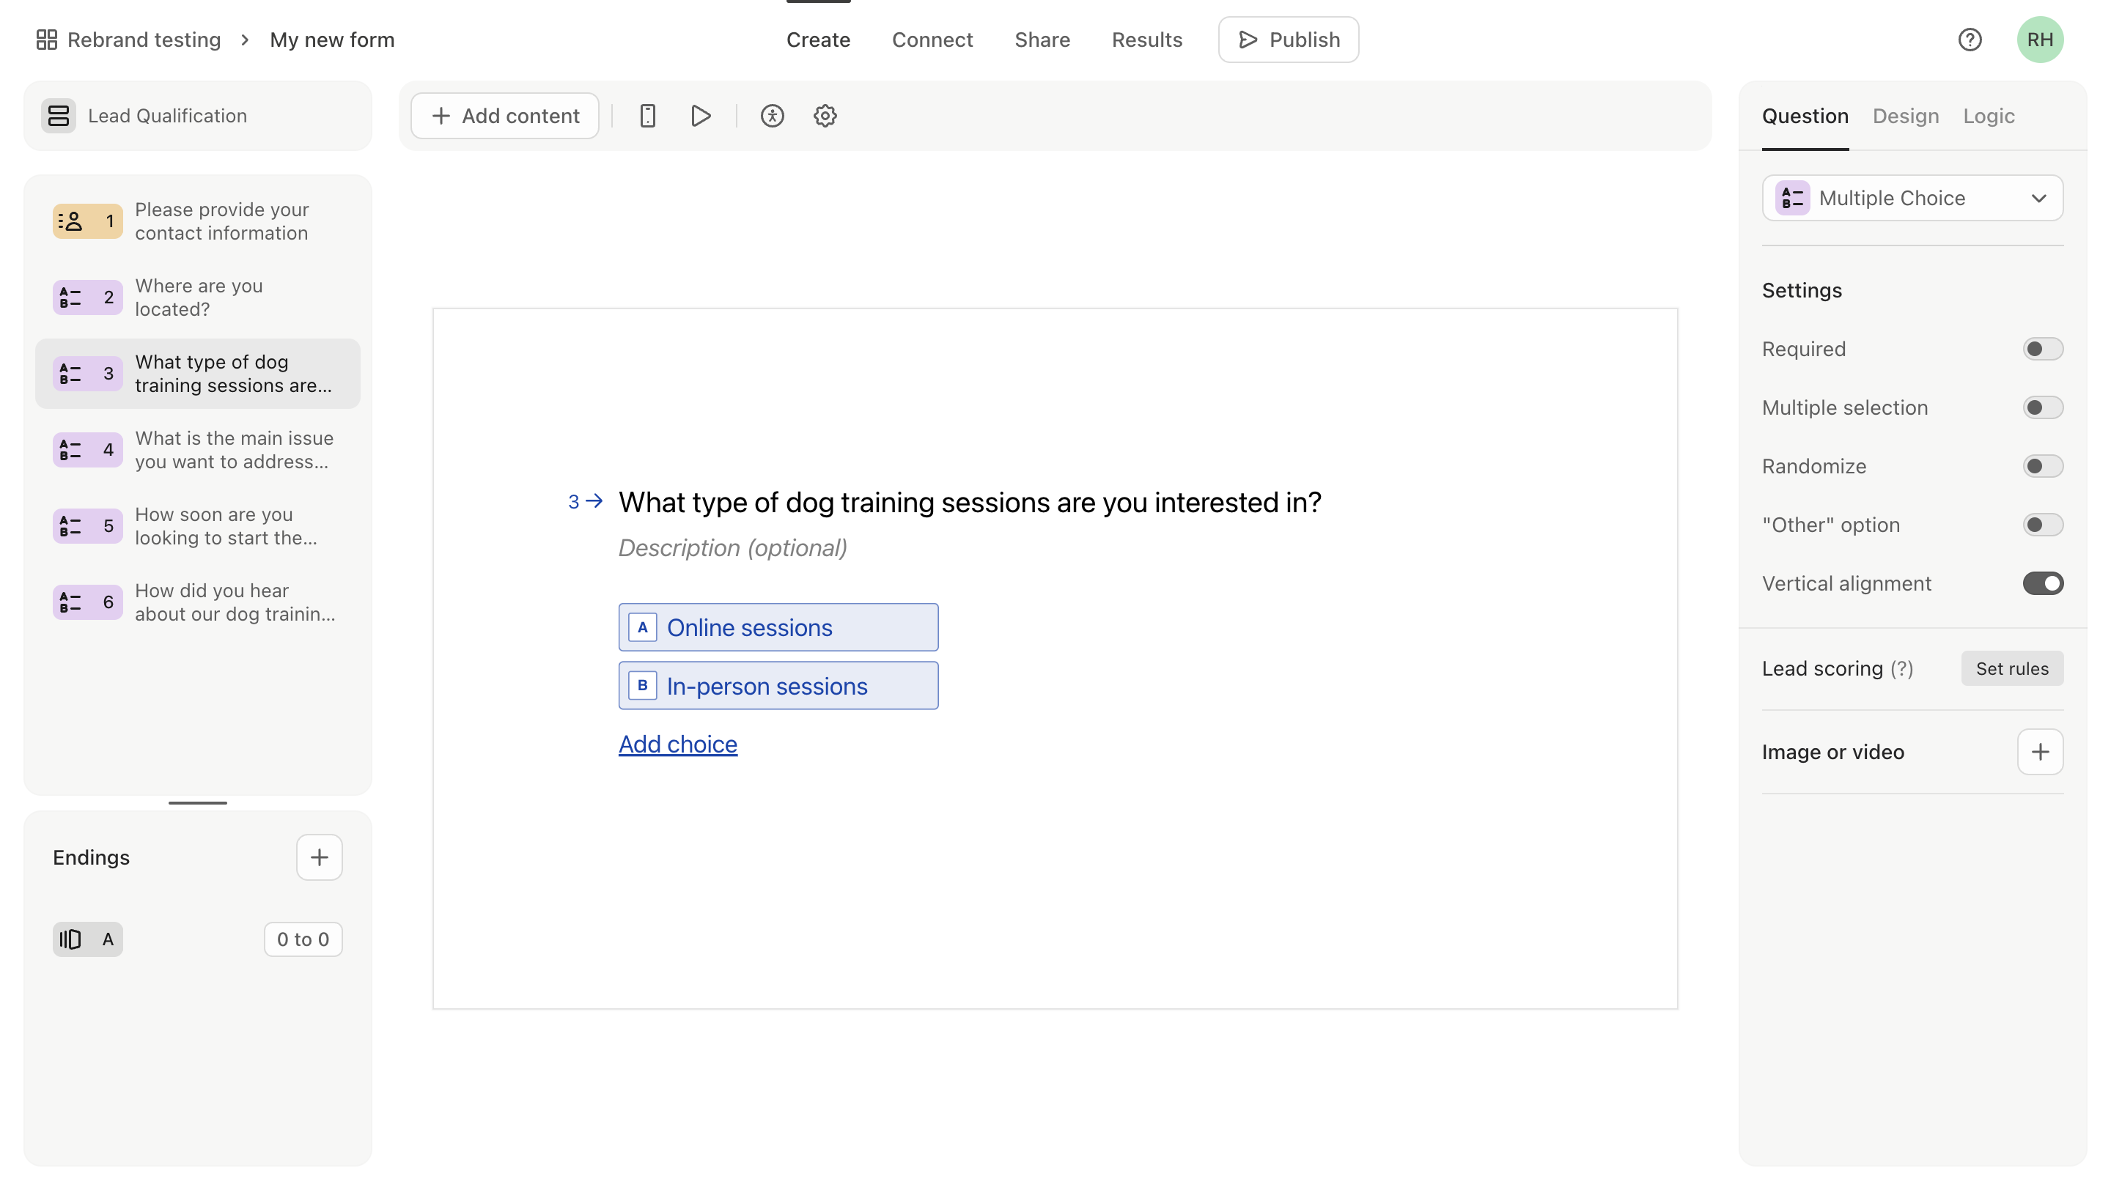Viewport: 2111px width, 1190px height.
Task: Click the Add content plus icon
Action: click(x=441, y=116)
